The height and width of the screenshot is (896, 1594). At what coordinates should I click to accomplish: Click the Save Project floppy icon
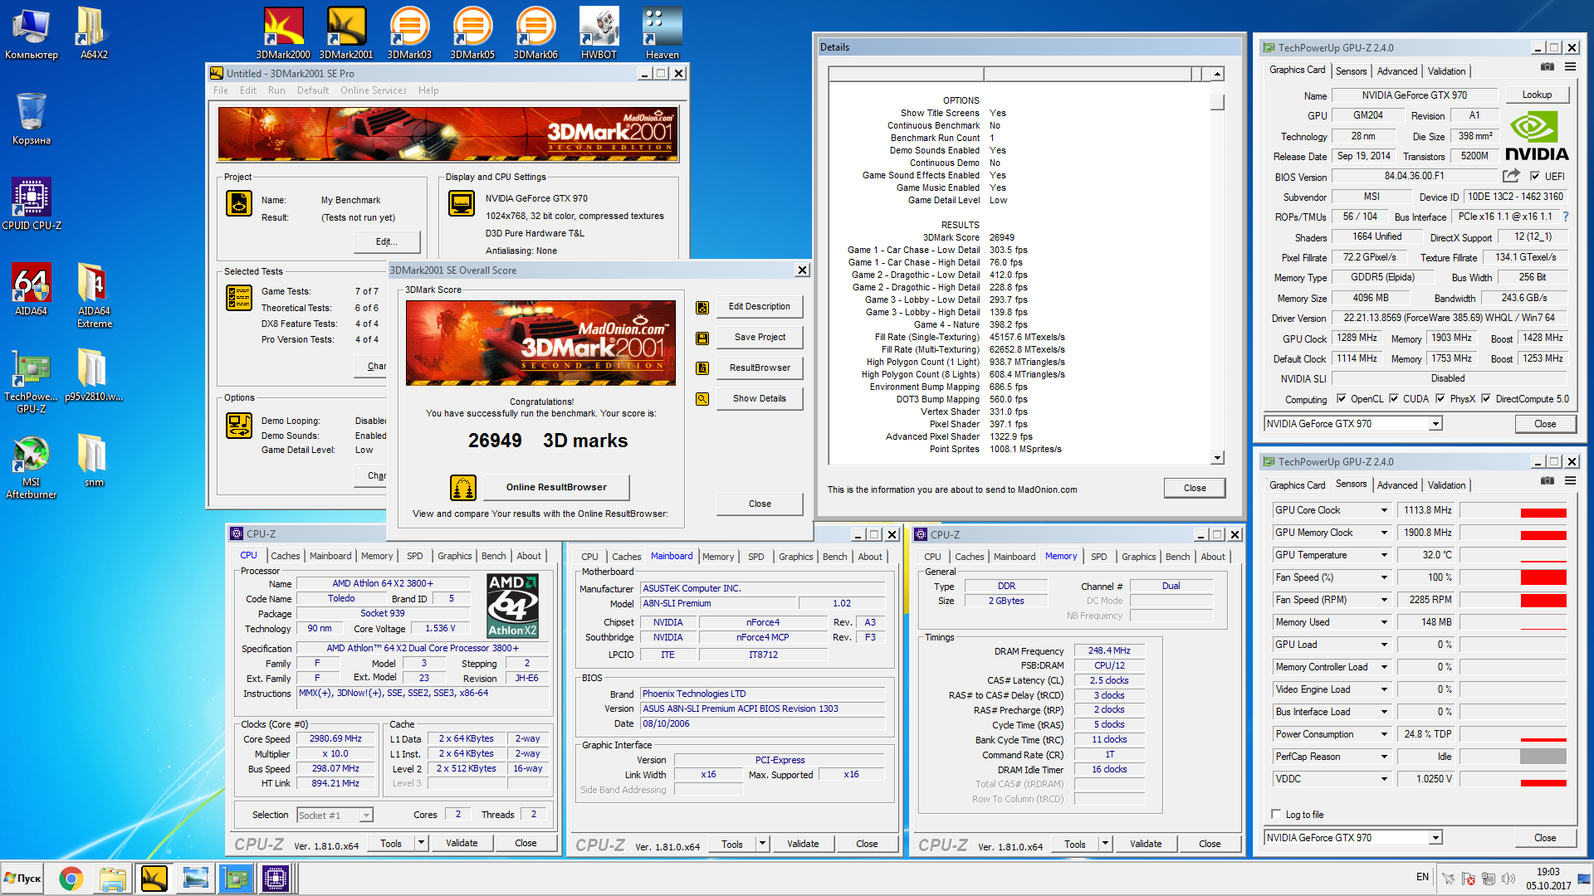(x=702, y=338)
